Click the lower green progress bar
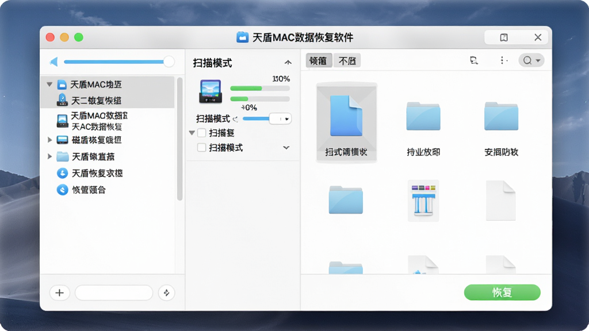Screen dimensions: 589x331 (x=260, y=99)
